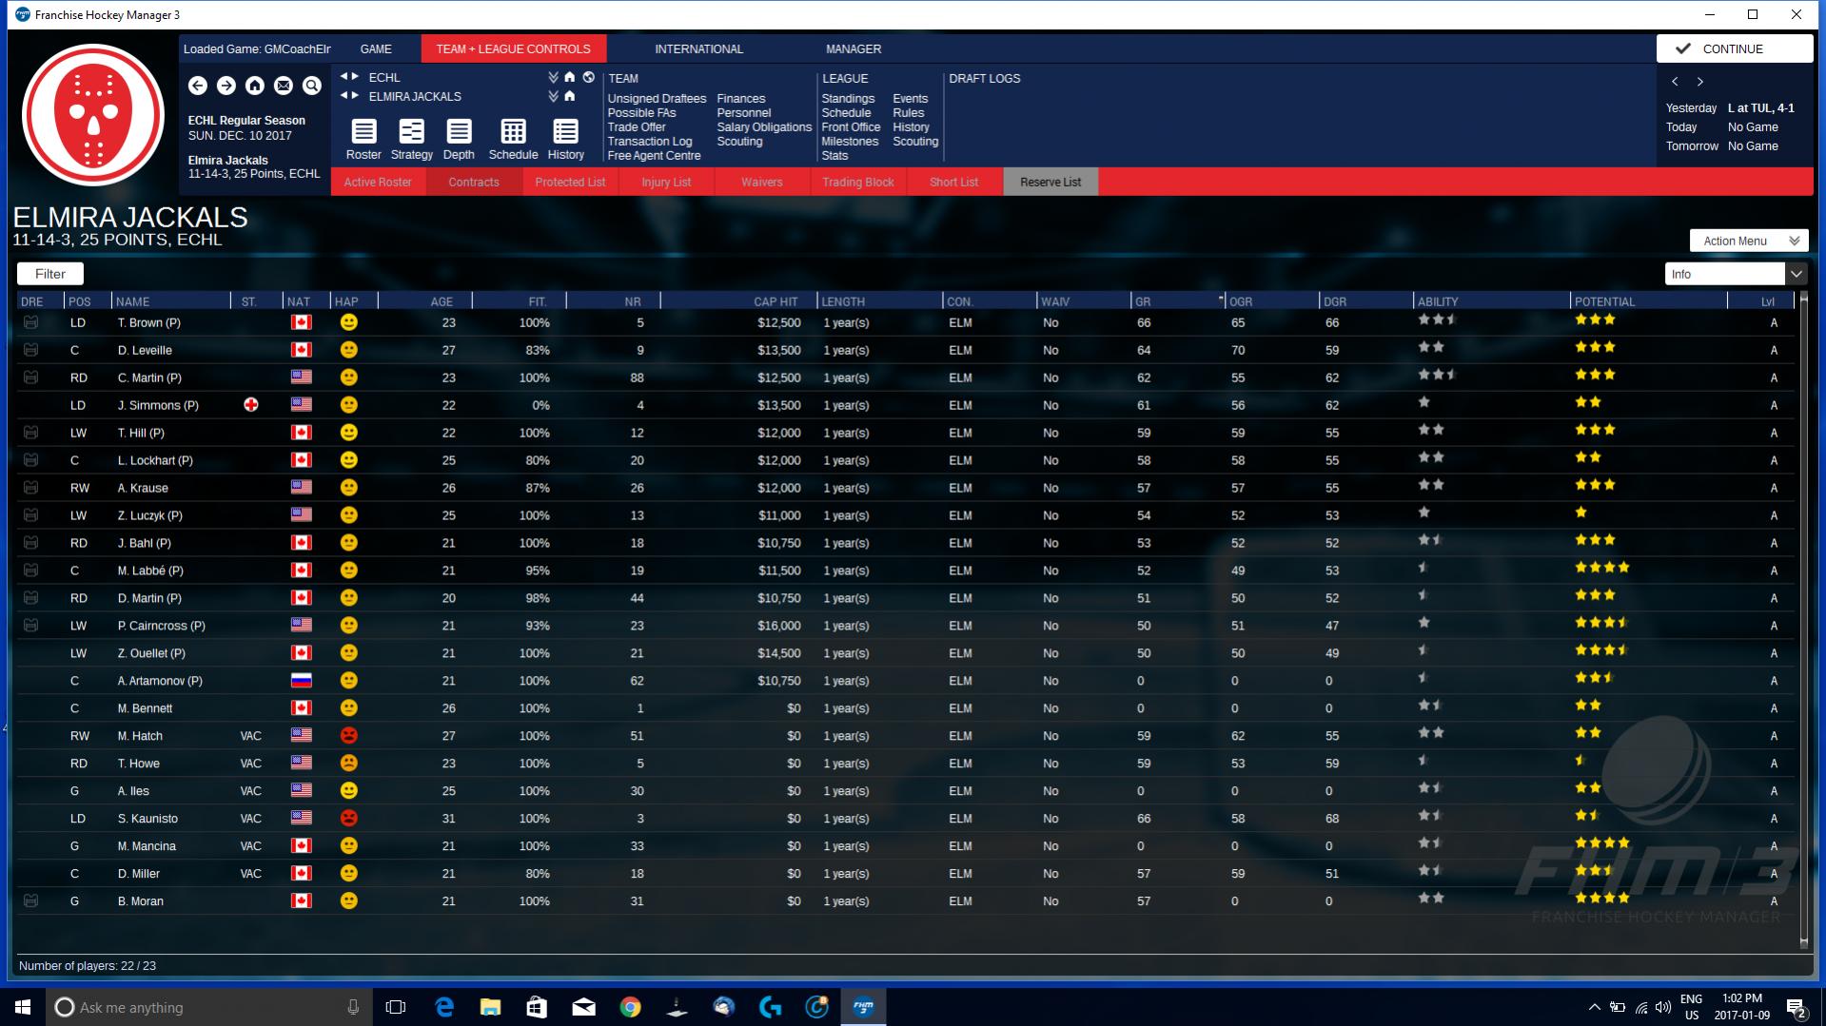Click the roster table vertical scrollbar
This screenshot has width=1826, height=1026.
1803,620
